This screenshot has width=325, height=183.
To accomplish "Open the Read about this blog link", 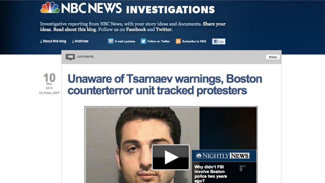I will (75, 30).
